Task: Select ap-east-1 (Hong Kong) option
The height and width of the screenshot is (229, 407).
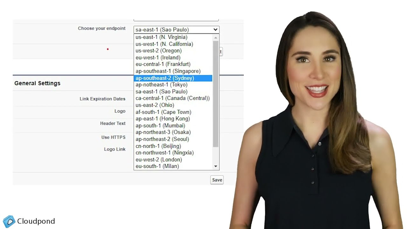Action: pyautogui.click(x=173, y=119)
